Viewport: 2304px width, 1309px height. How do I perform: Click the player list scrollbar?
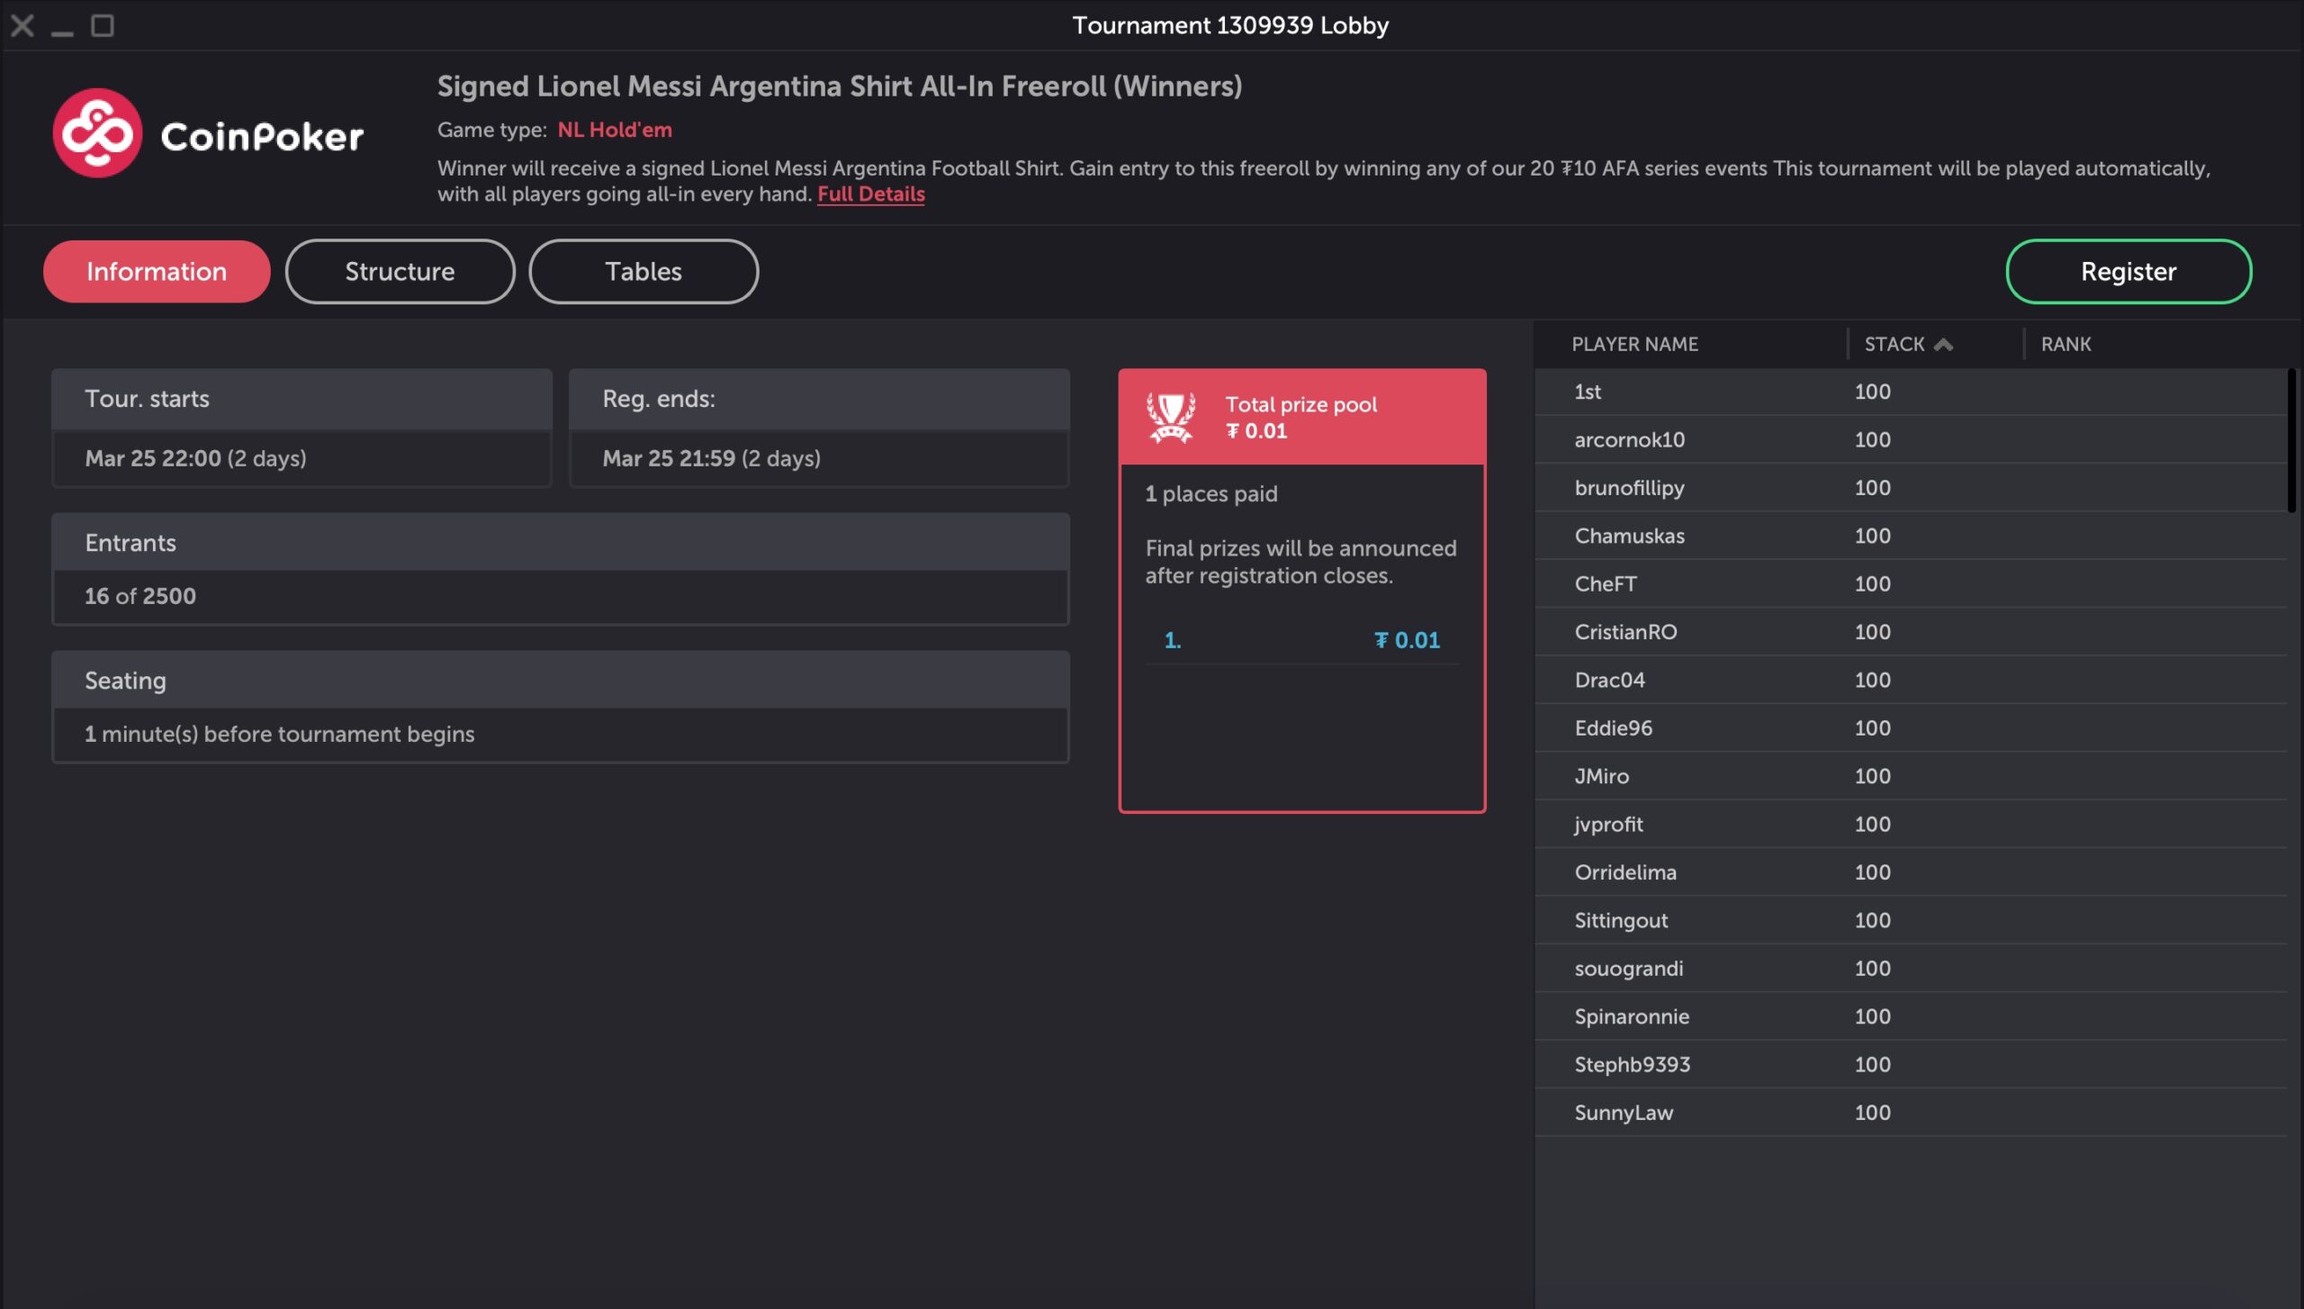(x=2291, y=439)
